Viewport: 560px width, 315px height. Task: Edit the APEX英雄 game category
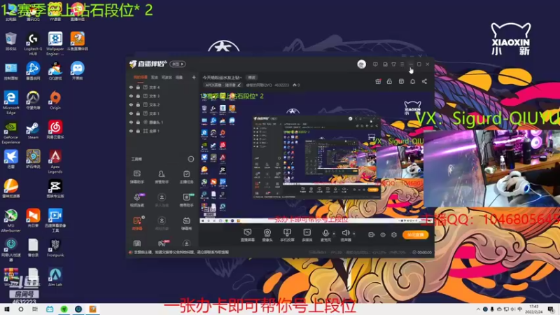223,85
